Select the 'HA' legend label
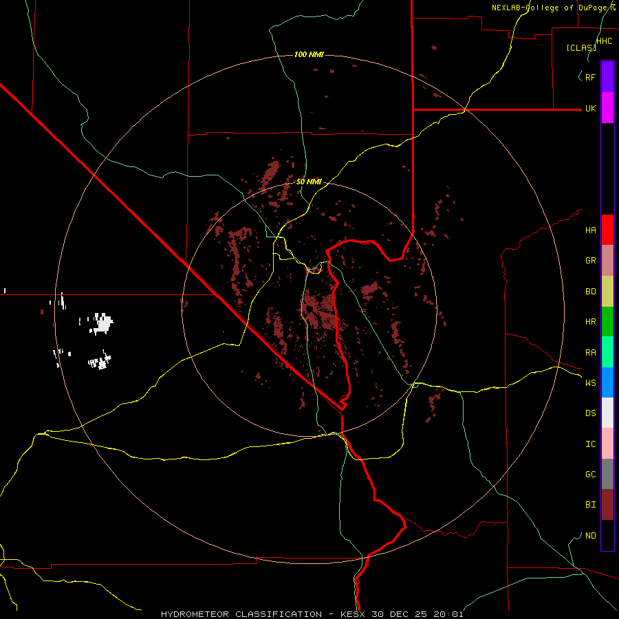 coord(590,230)
